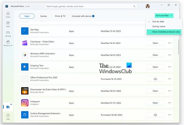Viewport: 184px width, 125px height.
Task: Click the Office Professional Plus 2021 placeholder icon
Action: tap(25, 79)
